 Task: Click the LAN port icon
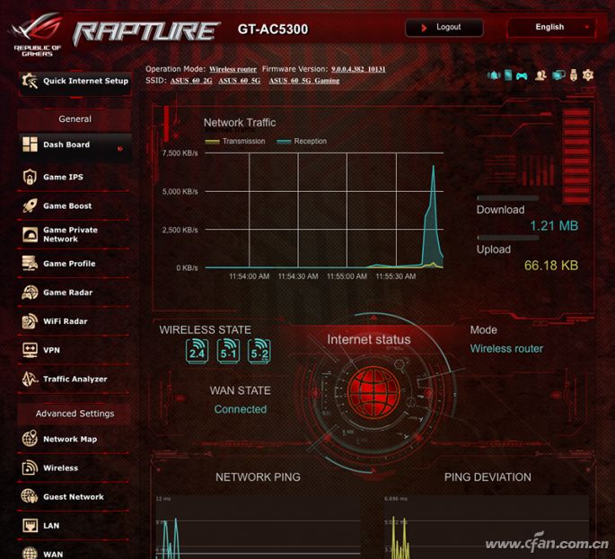[x=30, y=525]
